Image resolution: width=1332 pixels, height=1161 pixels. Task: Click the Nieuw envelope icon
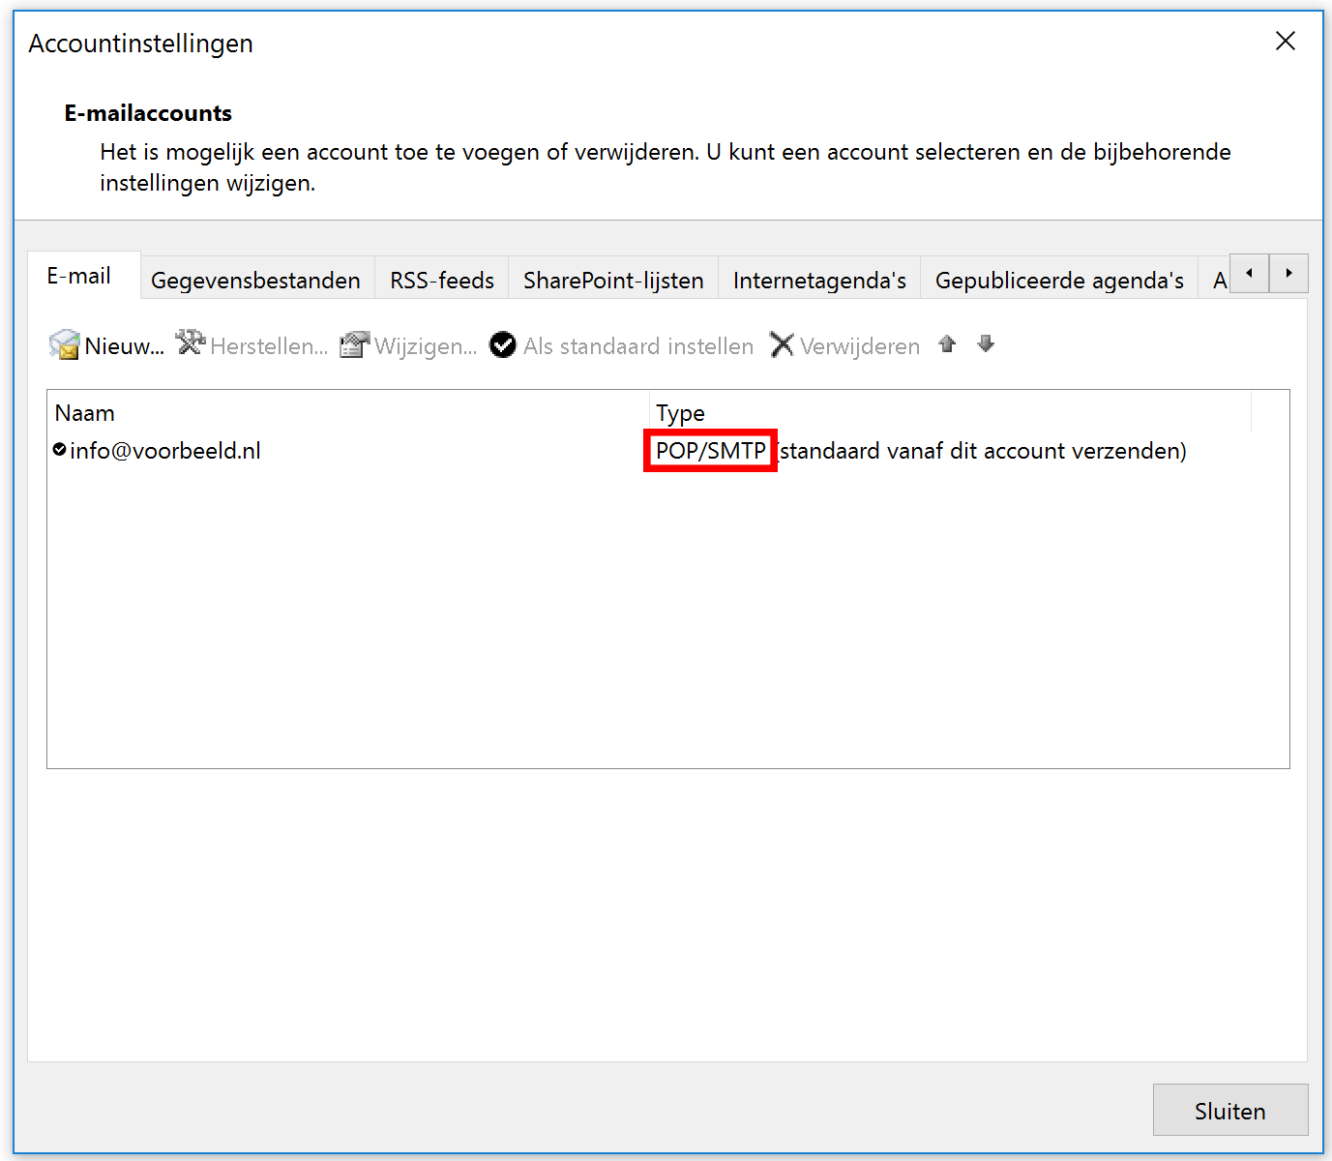pos(65,344)
